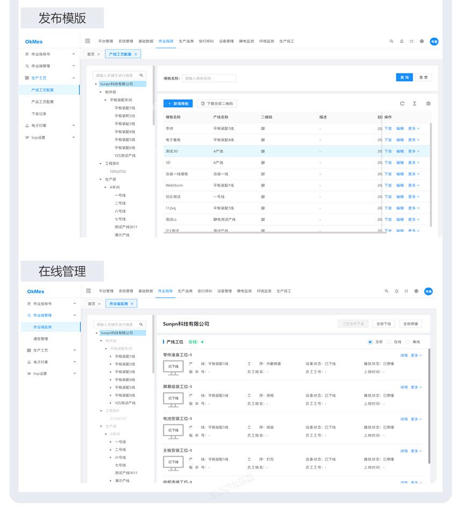Click the QR code icon in 李帅 row

click(263, 128)
